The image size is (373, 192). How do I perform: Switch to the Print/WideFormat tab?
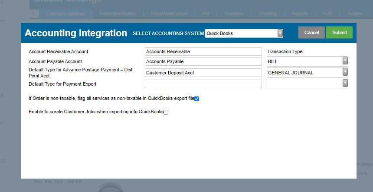click(x=169, y=13)
